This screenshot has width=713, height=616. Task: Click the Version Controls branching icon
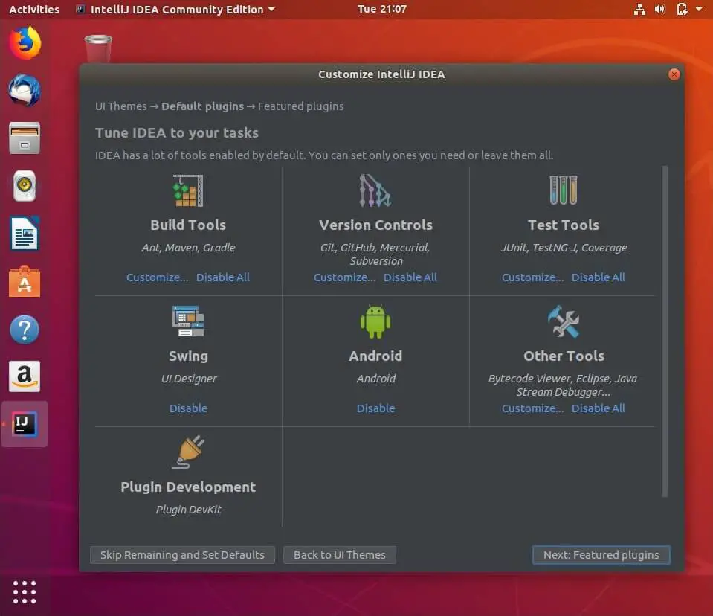(375, 190)
